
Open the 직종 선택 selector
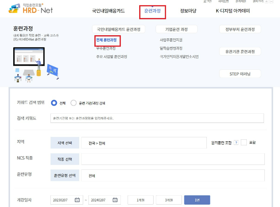click(65, 159)
